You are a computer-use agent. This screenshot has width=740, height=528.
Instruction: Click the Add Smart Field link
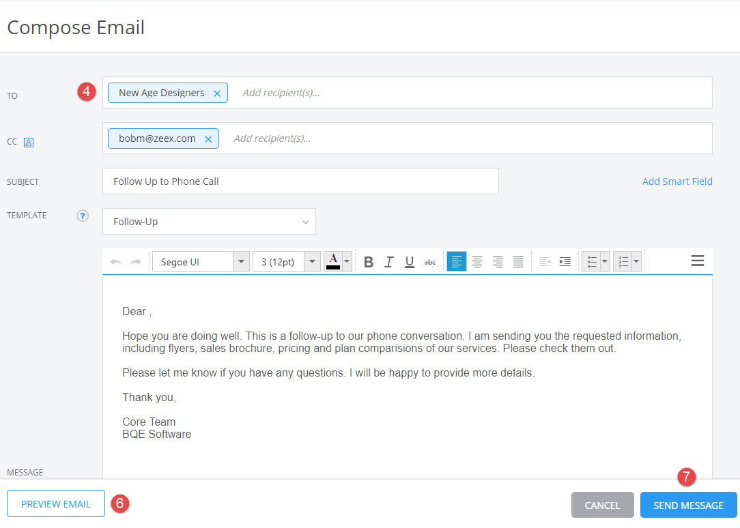pos(677,181)
